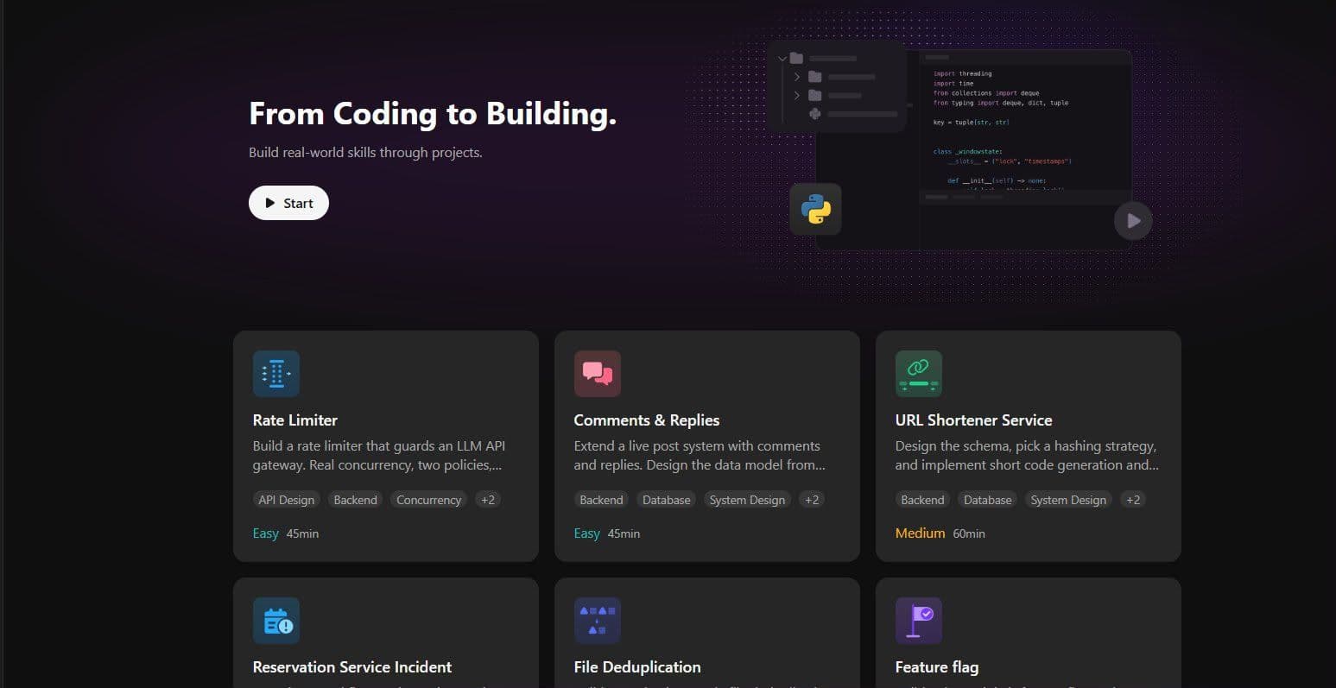This screenshot has height=688, width=1336.
Task: Click the Start button
Action: tap(288, 203)
